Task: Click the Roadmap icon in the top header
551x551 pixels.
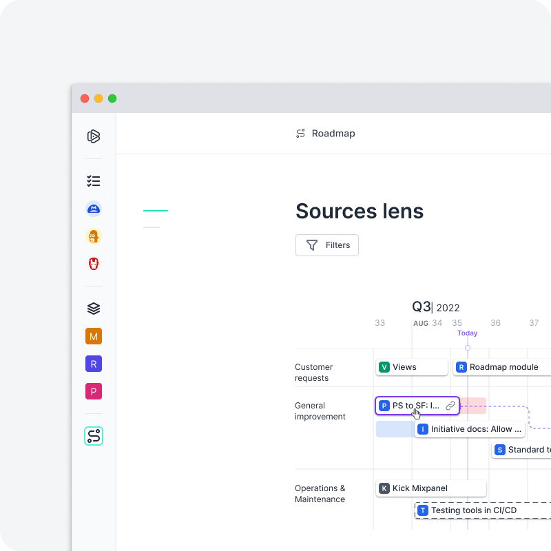Action: pyautogui.click(x=300, y=133)
